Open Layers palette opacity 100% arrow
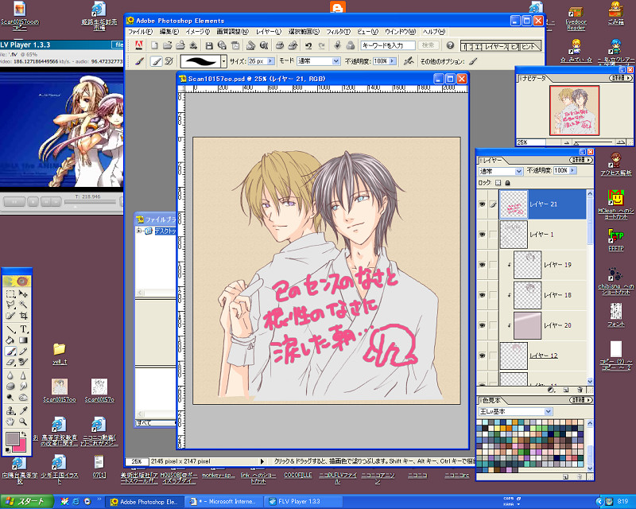This screenshot has width=636, height=509. tap(572, 171)
